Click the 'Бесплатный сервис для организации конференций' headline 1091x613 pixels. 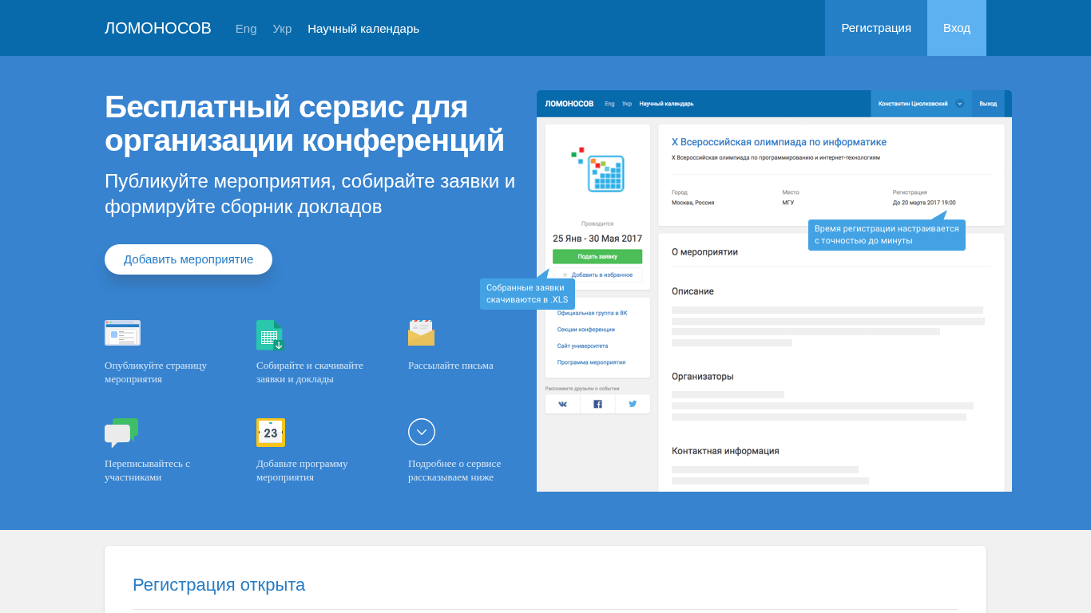click(x=305, y=124)
